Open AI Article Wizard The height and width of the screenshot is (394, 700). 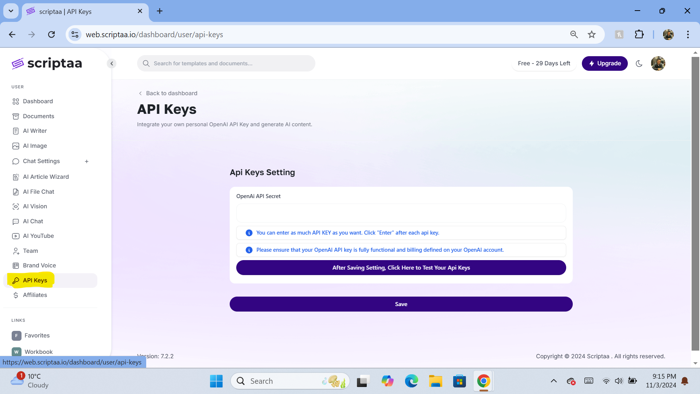(x=46, y=177)
